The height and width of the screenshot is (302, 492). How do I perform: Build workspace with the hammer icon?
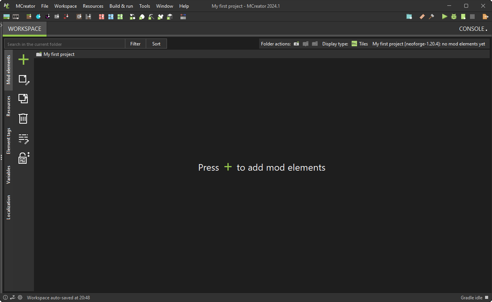[431, 17]
